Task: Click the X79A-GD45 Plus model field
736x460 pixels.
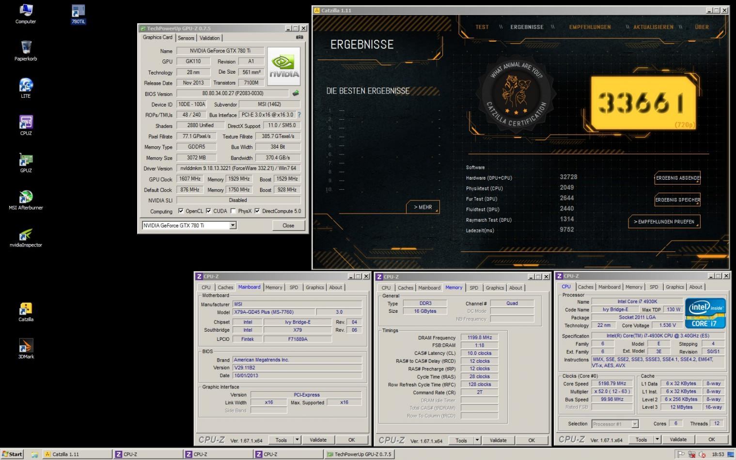Action: pyautogui.click(x=274, y=312)
